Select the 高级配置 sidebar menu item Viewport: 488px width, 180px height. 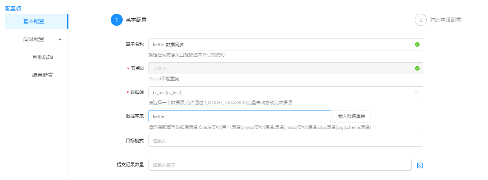point(34,39)
